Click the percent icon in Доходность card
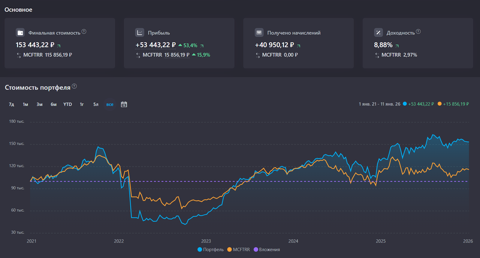The height and width of the screenshot is (258, 480). [378, 32]
